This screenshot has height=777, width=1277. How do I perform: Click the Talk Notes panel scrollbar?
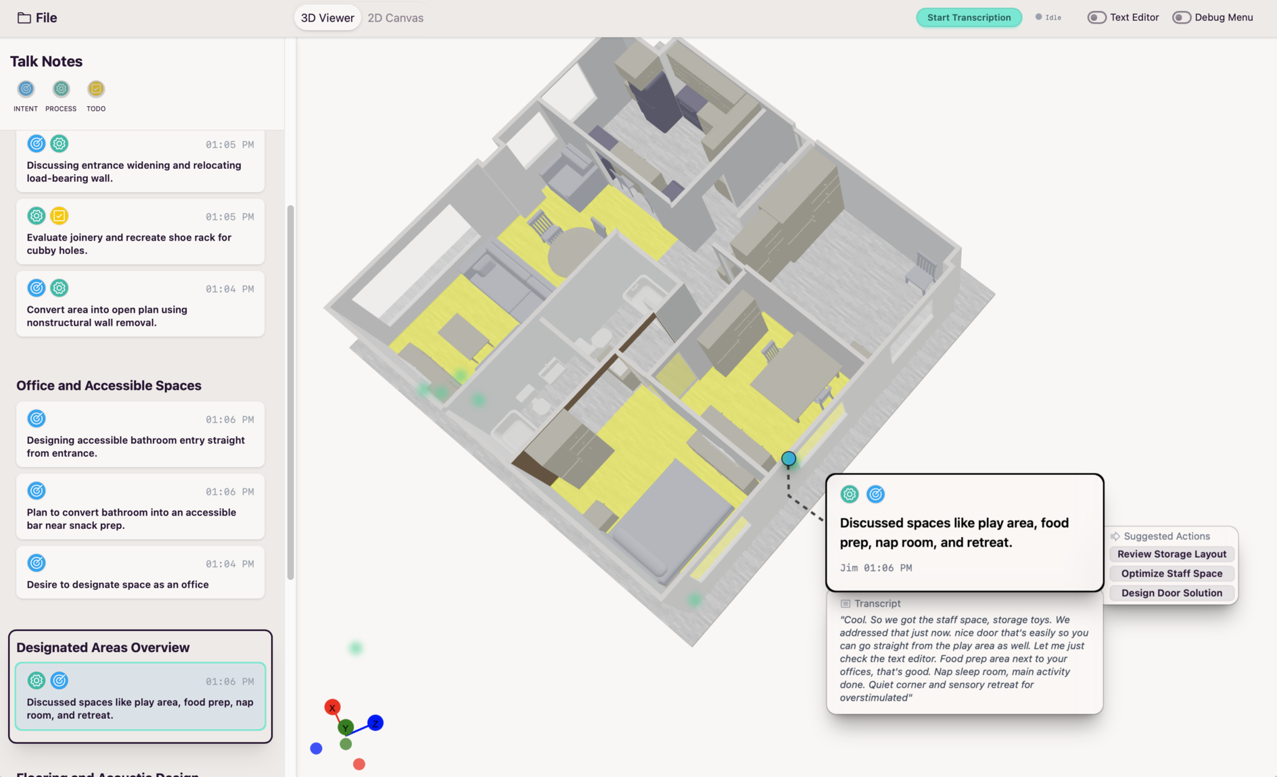(291, 392)
